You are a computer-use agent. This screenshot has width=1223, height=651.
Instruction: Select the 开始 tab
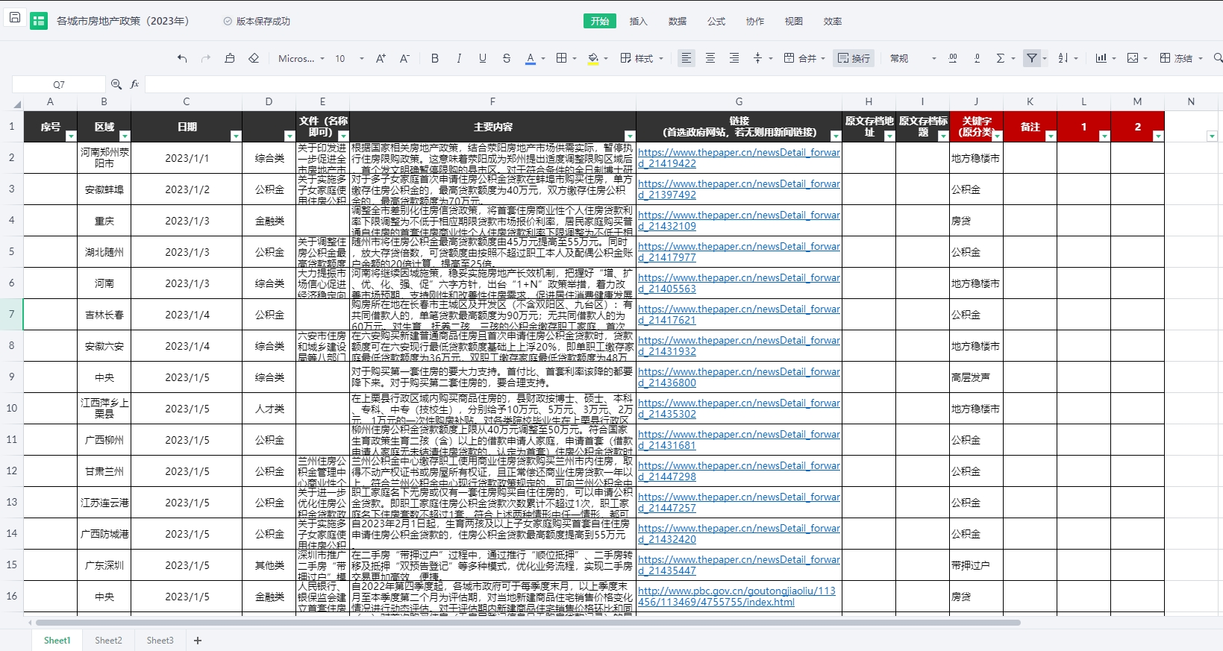(600, 21)
